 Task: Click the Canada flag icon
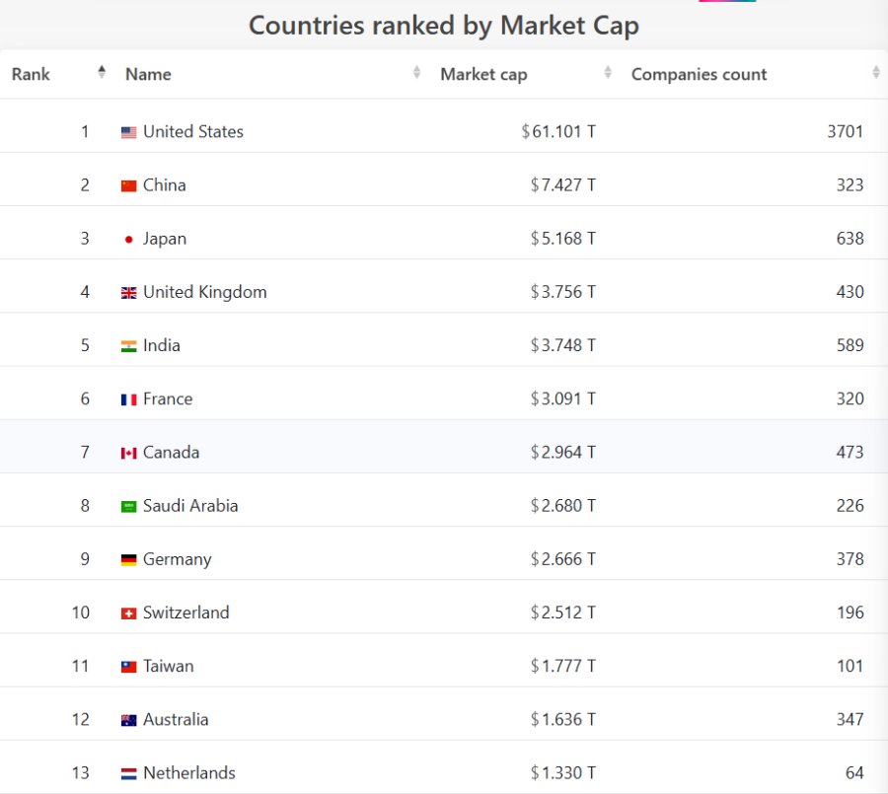point(128,453)
